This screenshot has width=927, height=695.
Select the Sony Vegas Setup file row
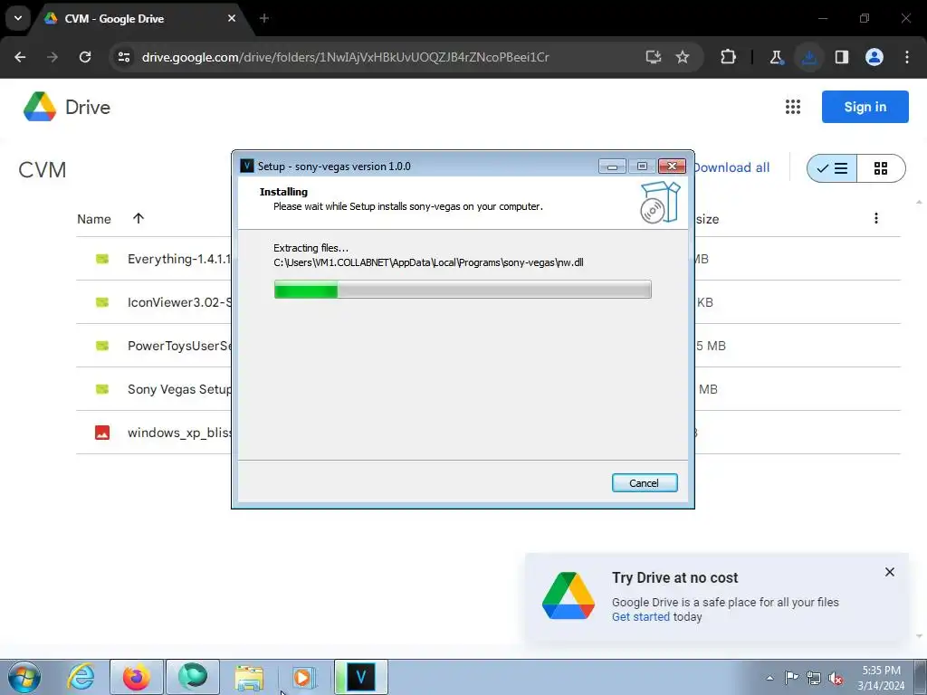click(x=488, y=389)
